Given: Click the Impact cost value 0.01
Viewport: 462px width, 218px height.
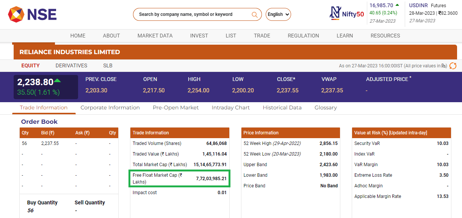Looking at the screenshot, I should (222, 193).
